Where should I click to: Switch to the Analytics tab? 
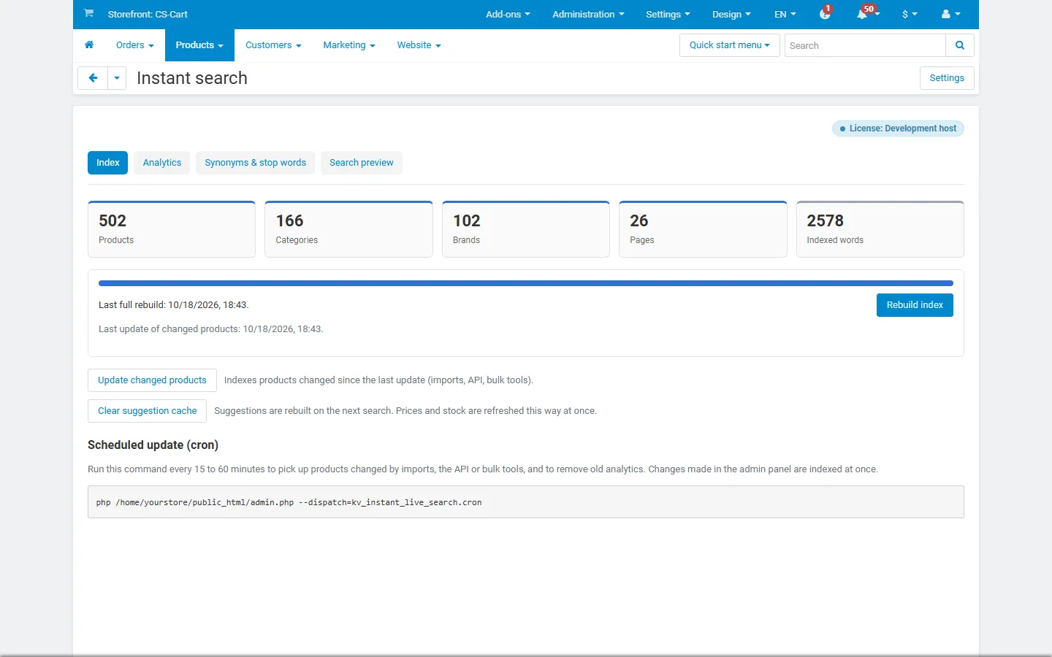(162, 163)
